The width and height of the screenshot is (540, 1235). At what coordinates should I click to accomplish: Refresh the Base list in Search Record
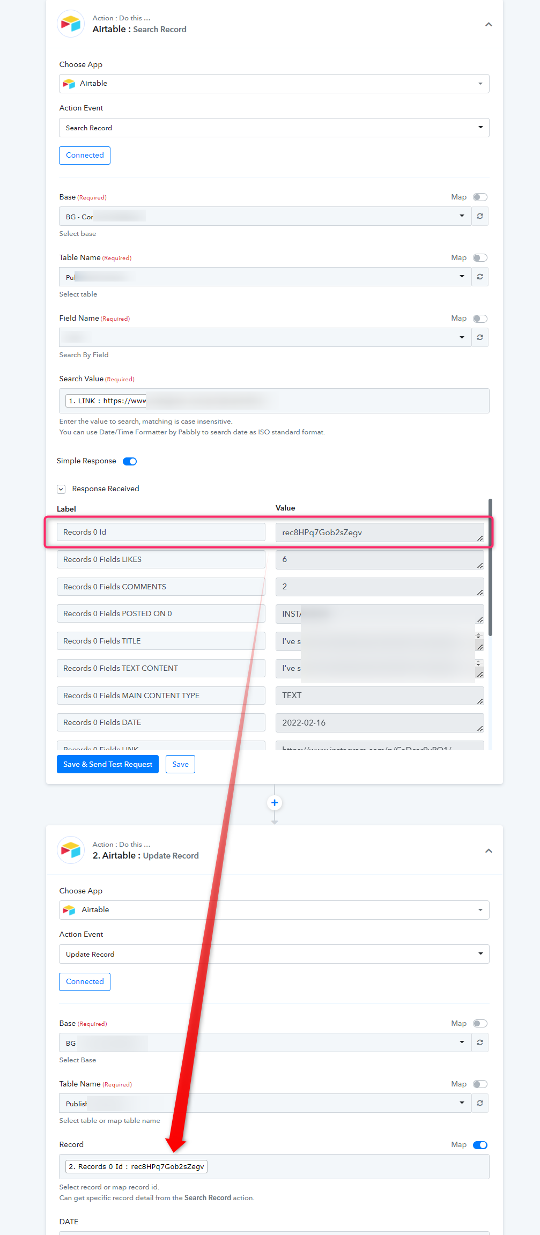point(480,216)
